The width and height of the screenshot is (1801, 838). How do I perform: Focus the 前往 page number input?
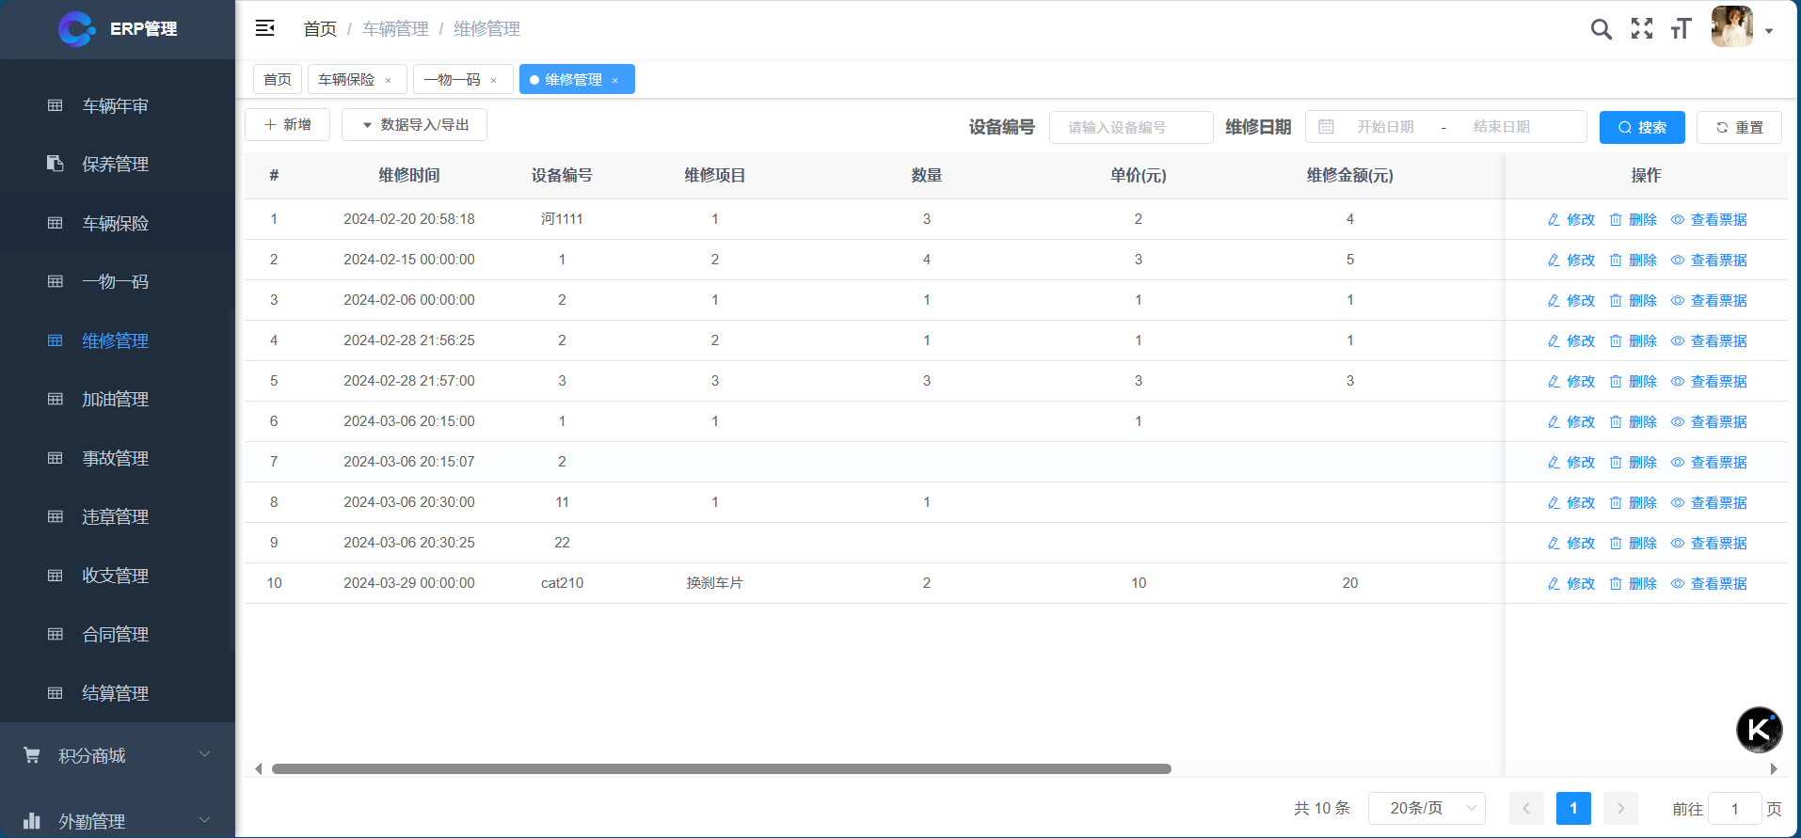click(x=1734, y=808)
